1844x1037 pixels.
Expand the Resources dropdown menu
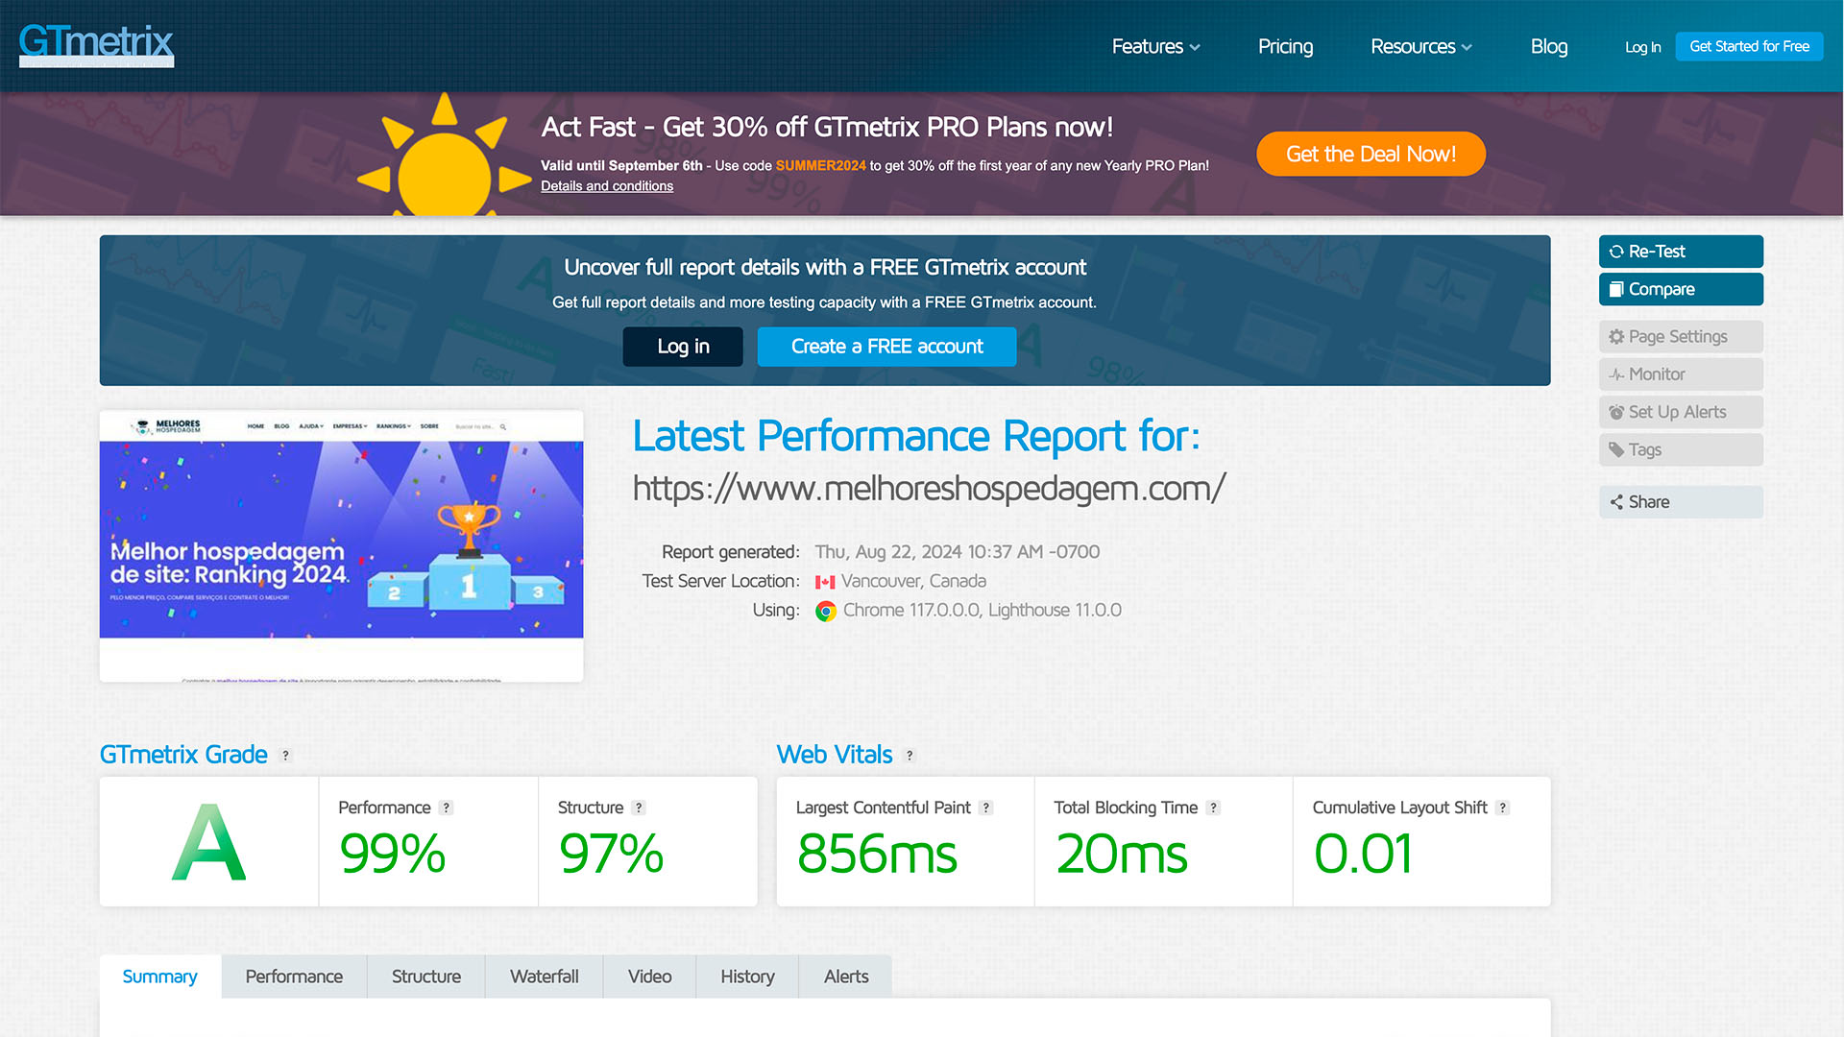tap(1421, 46)
